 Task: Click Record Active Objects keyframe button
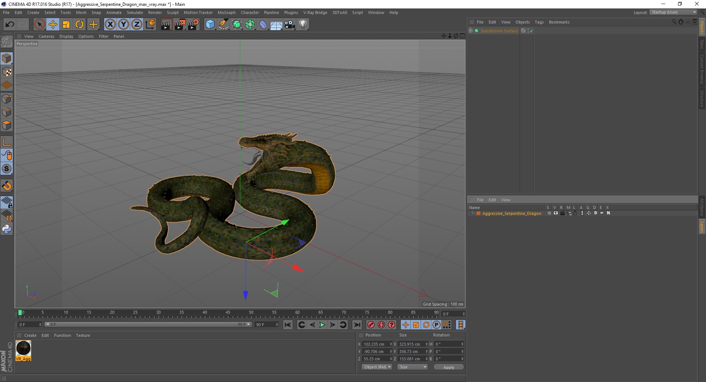tap(371, 325)
